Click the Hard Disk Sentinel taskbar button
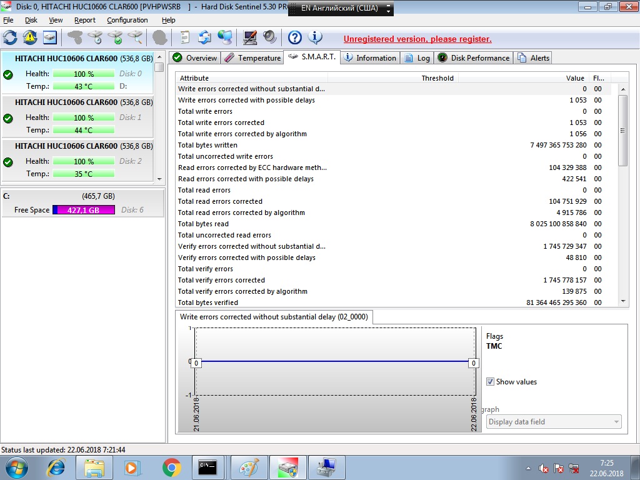The width and height of the screenshot is (640, 480). tap(288, 467)
